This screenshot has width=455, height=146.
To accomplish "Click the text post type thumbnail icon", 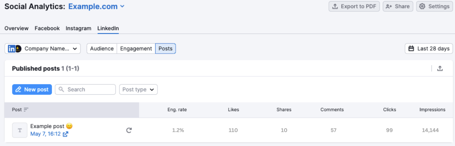I will (20, 130).
